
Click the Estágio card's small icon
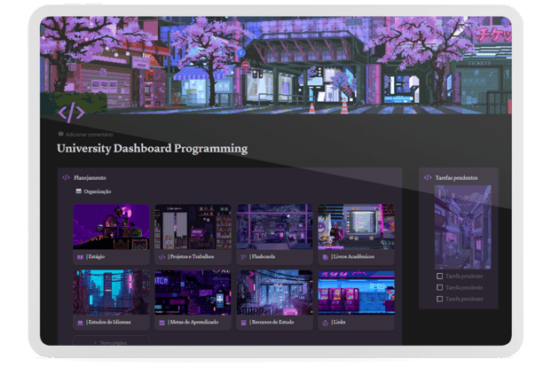coord(80,257)
